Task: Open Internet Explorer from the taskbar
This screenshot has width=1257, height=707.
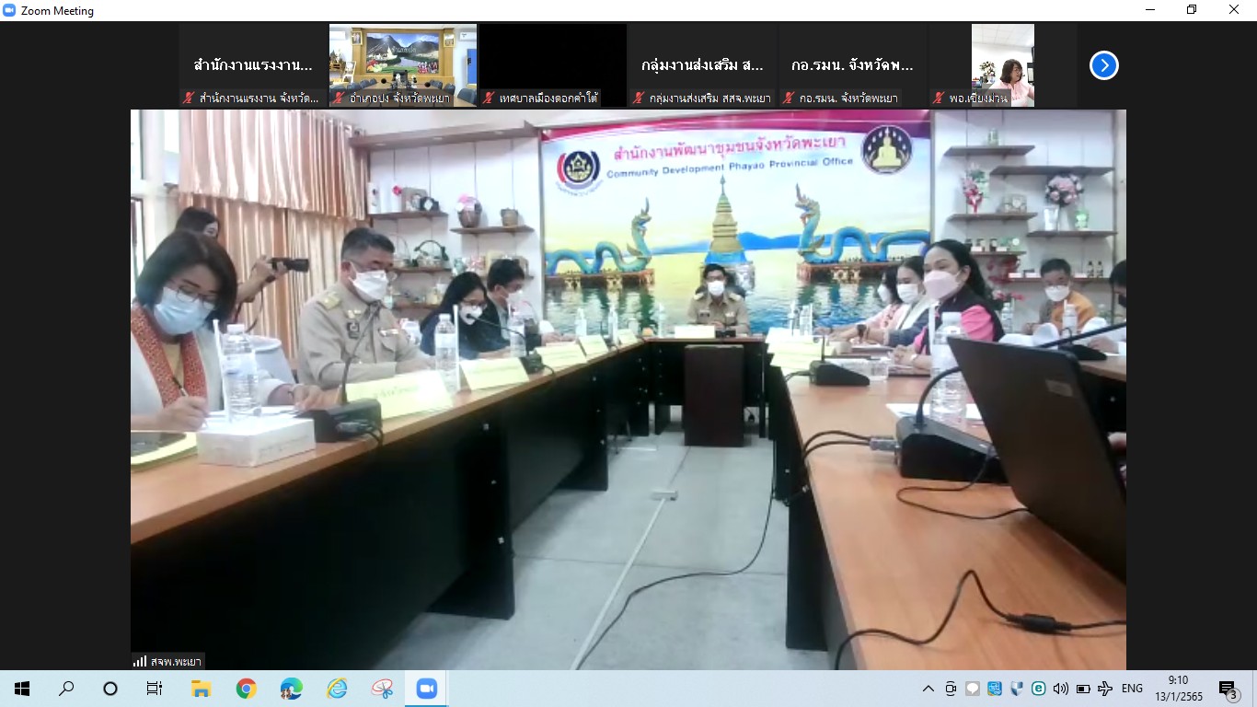Action: 337,689
